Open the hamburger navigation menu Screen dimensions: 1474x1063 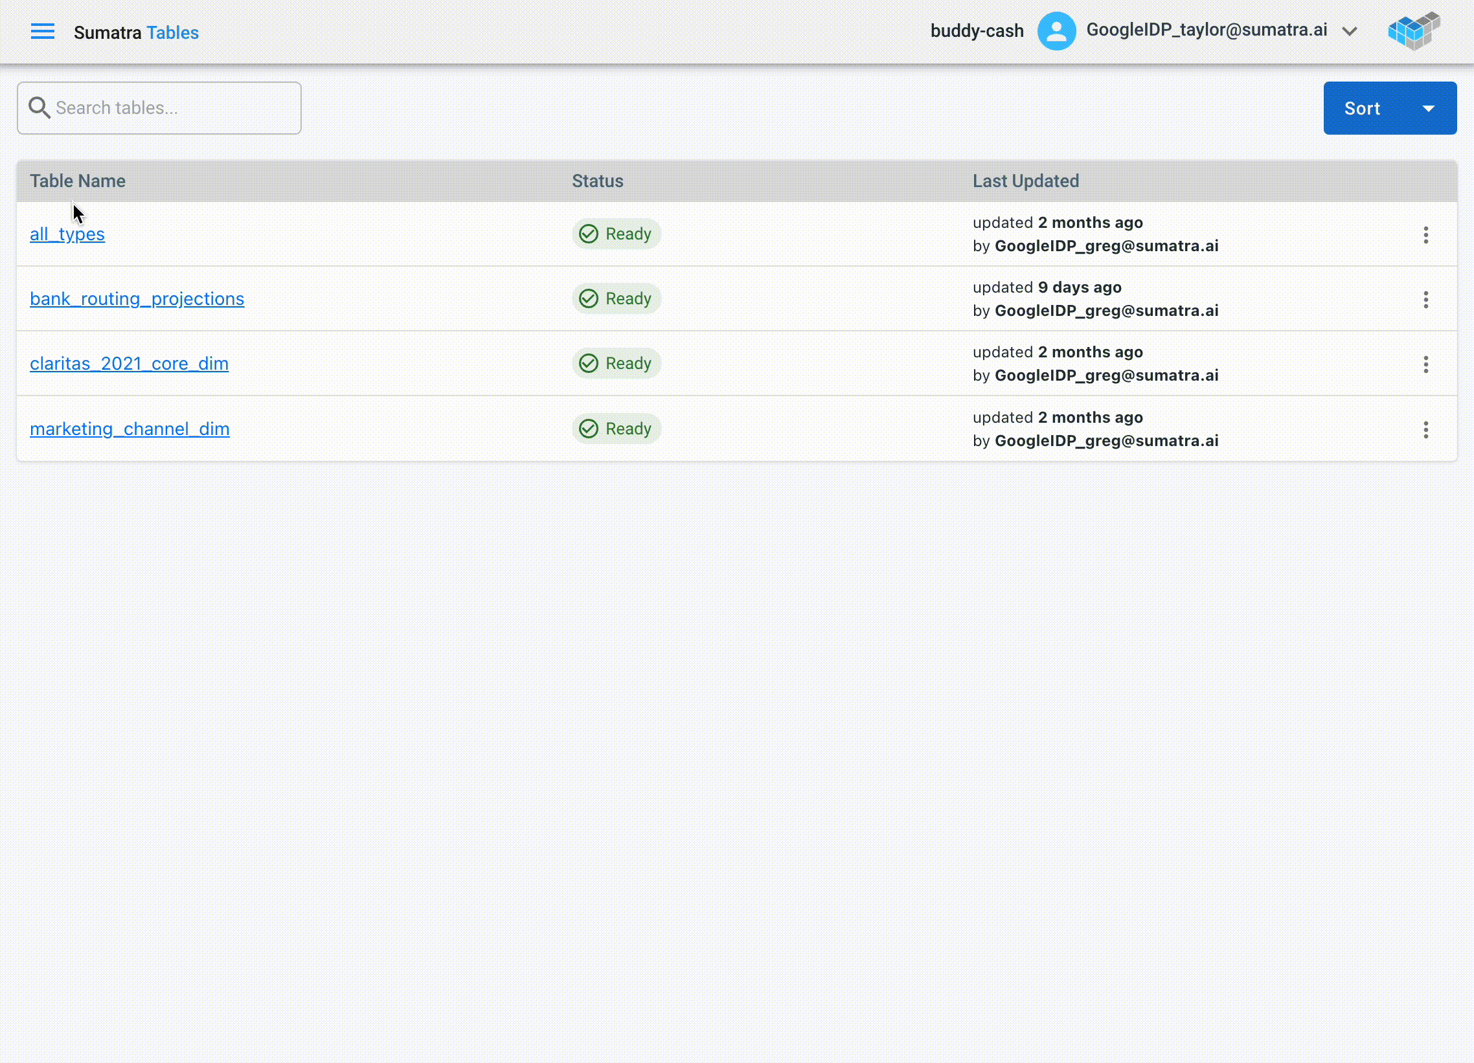42,32
